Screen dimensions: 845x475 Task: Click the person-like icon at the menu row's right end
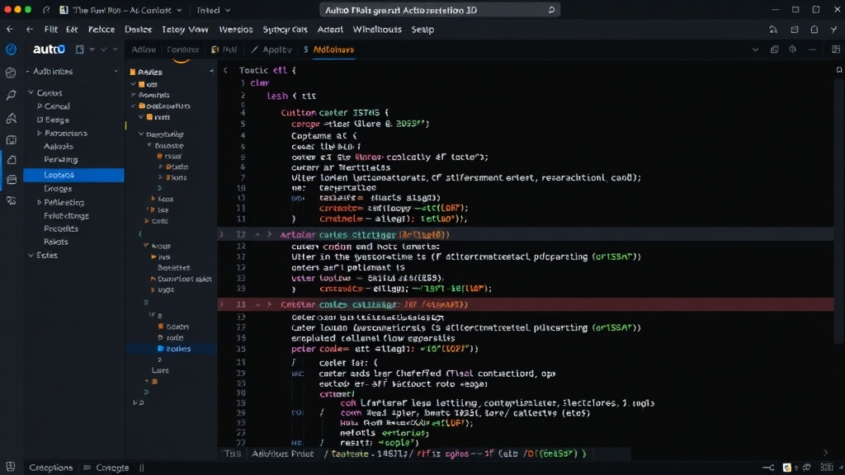coord(773,30)
